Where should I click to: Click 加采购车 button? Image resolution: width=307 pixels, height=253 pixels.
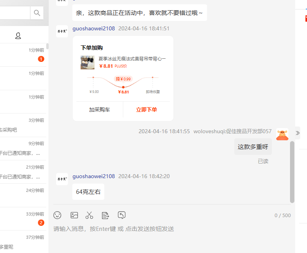99,110
